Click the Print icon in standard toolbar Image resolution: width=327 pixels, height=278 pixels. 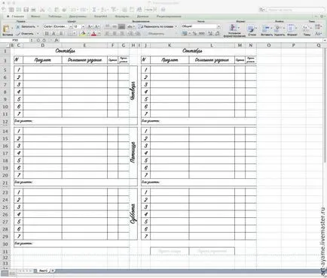34,10
